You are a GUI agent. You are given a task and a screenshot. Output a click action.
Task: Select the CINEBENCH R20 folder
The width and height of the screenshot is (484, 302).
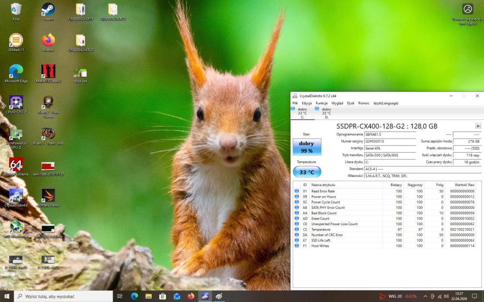point(80,43)
